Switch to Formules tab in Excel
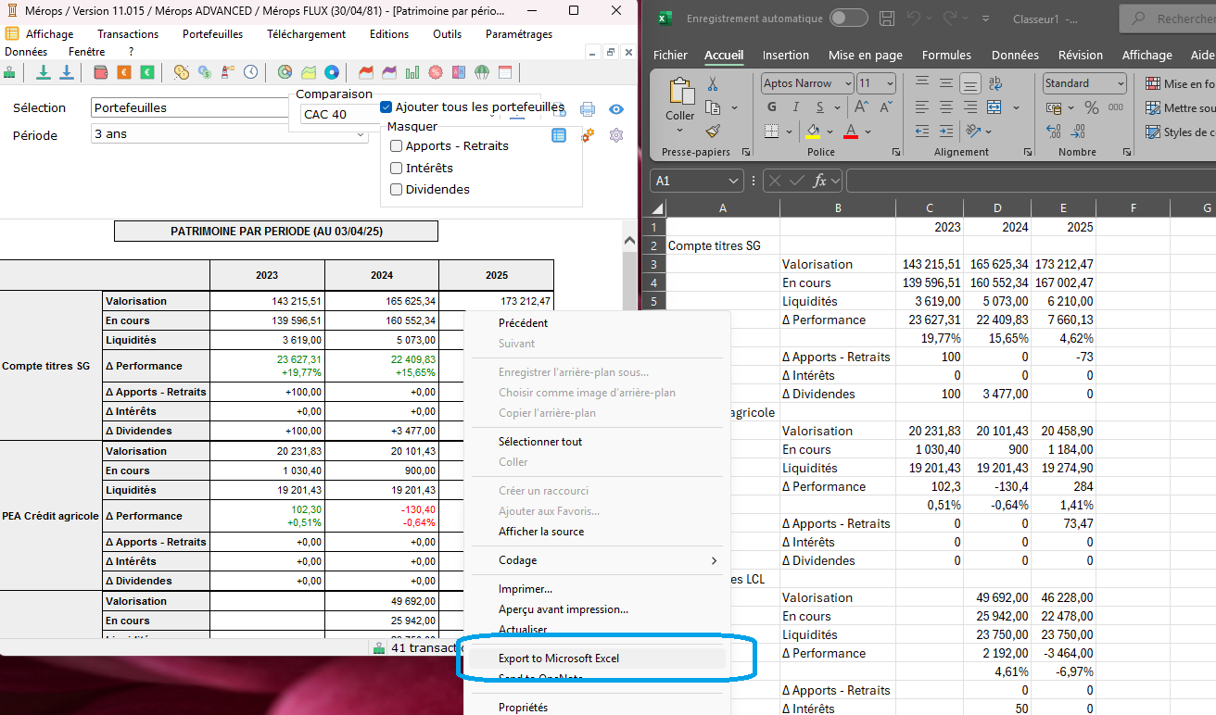This screenshot has height=715, width=1216. (x=946, y=56)
